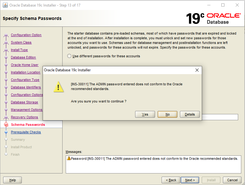Click the Next button

(x=190, y=180)
